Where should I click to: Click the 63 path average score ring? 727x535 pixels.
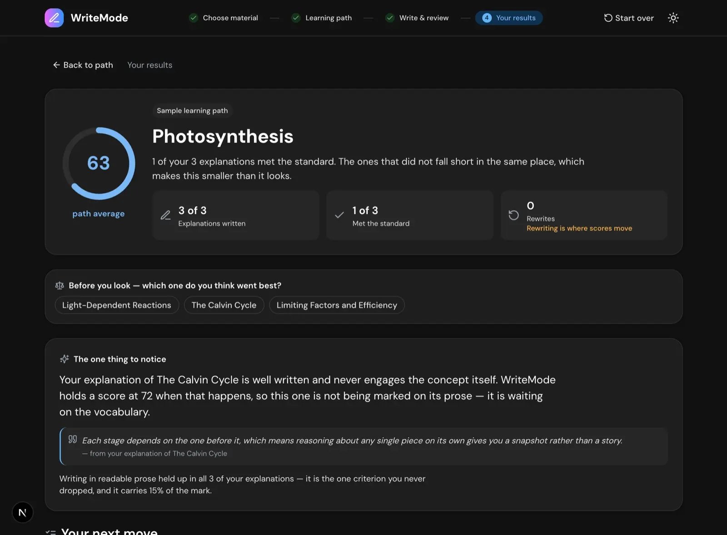pos(99,163)
